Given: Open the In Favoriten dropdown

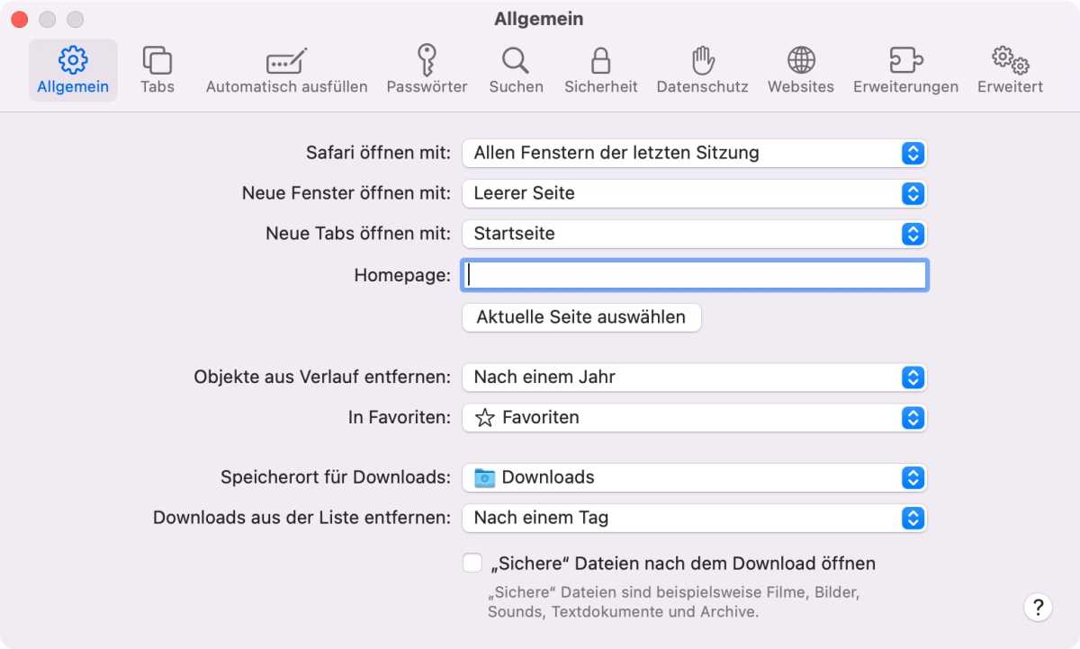Looking at the screenshot, I should [694, 418].
